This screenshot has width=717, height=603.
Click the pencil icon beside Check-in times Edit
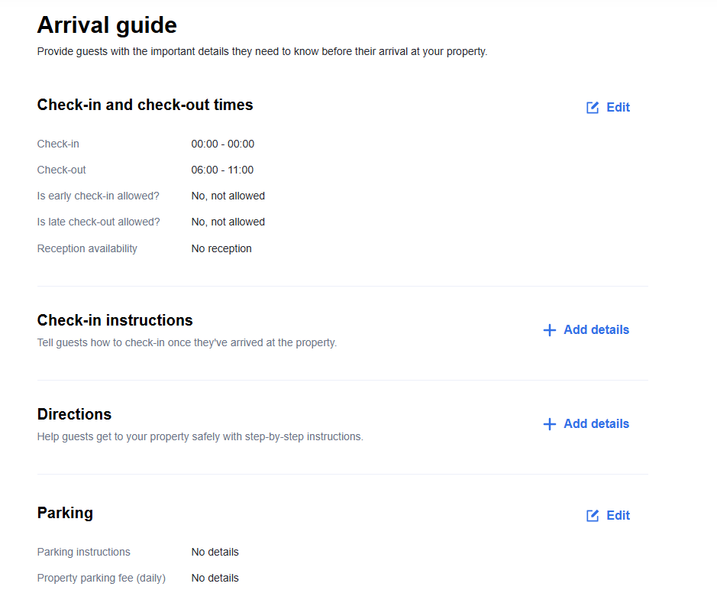coord(593,108)
